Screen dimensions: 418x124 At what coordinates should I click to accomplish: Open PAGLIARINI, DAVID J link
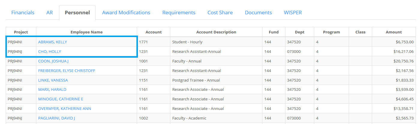pos(56,118)
